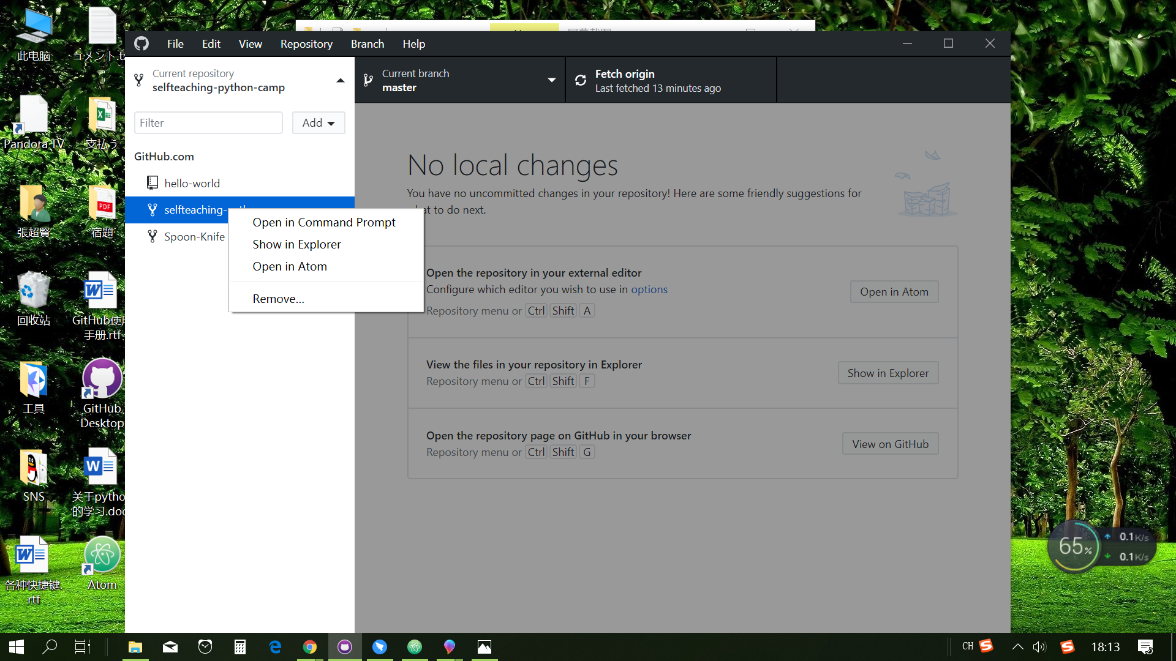Image resolution: width=1176 pixels, height=661 pixels.
Task: Open the Calculator from the taskbar
Action: pyautogui.click(x=240, y=647)
